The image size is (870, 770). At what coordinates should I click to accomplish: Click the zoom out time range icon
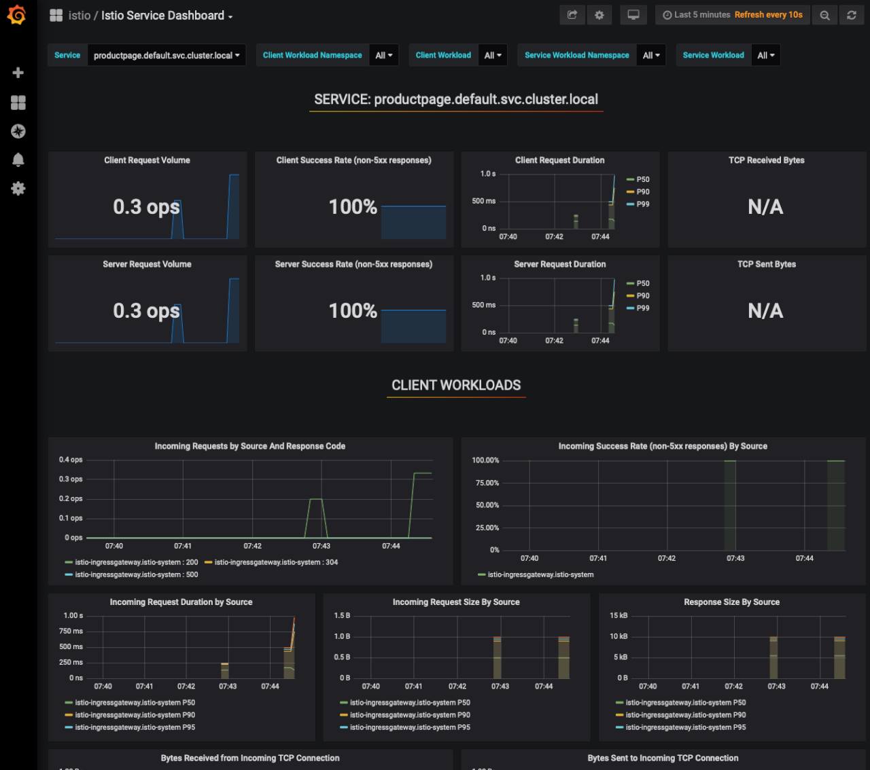tap(824, 14)
